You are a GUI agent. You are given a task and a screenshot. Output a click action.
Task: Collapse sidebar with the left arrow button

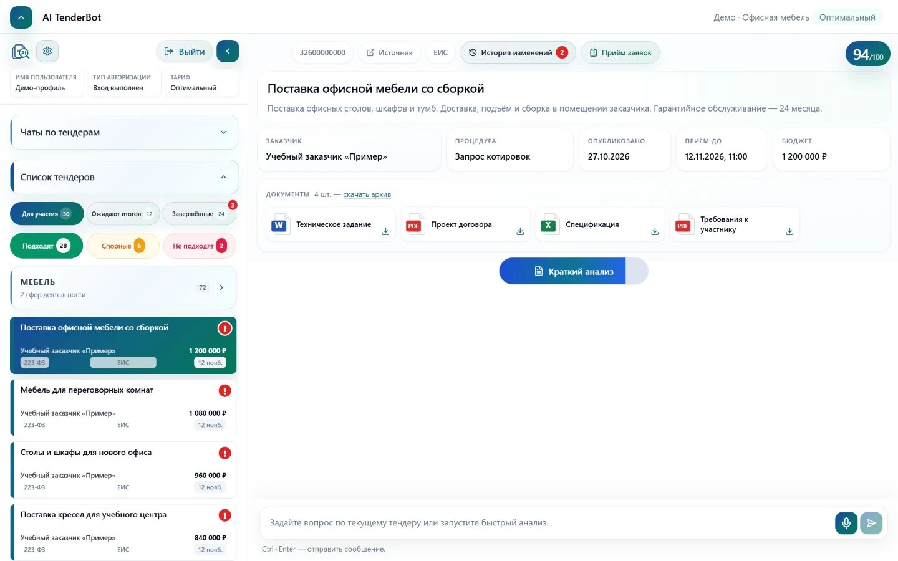[x=228, y=51]
